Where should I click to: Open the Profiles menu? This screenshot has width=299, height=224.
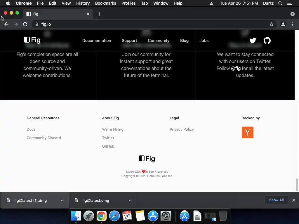128,3
